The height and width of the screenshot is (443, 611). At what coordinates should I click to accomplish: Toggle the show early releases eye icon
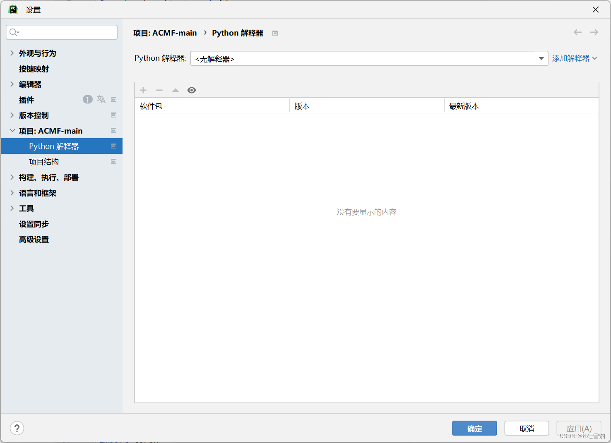tap(192, 90)
